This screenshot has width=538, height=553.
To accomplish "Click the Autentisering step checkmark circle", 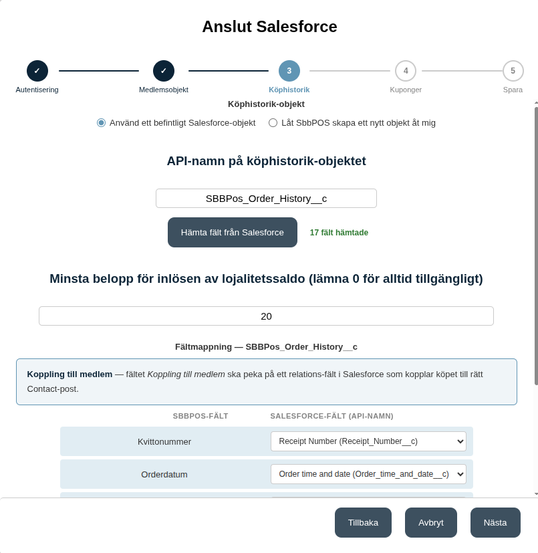I will click(x=37, y=71).
